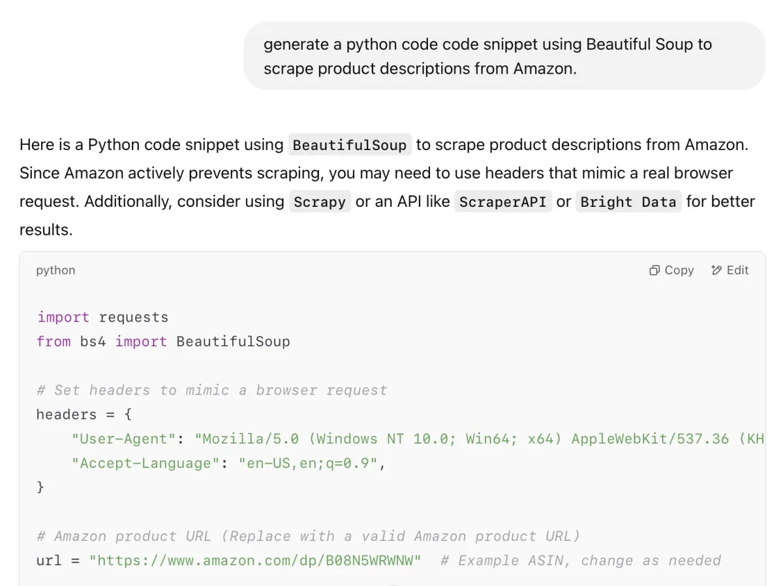Screen dimensions: 783x586
Task: Copy the python code block
Action: [x=671, y=270]
